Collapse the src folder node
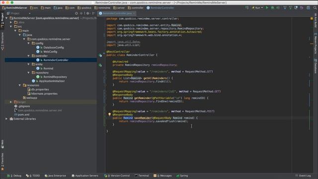The image size is (318, 179). point(11,26)
